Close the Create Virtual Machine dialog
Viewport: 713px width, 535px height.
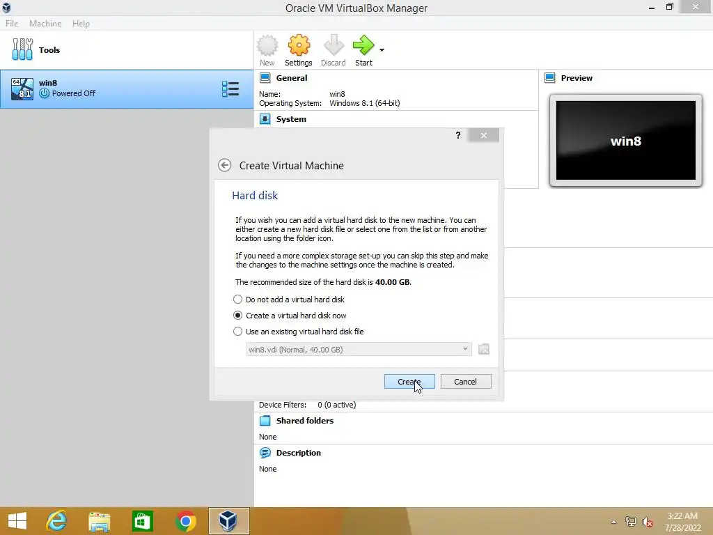point(484,135)
